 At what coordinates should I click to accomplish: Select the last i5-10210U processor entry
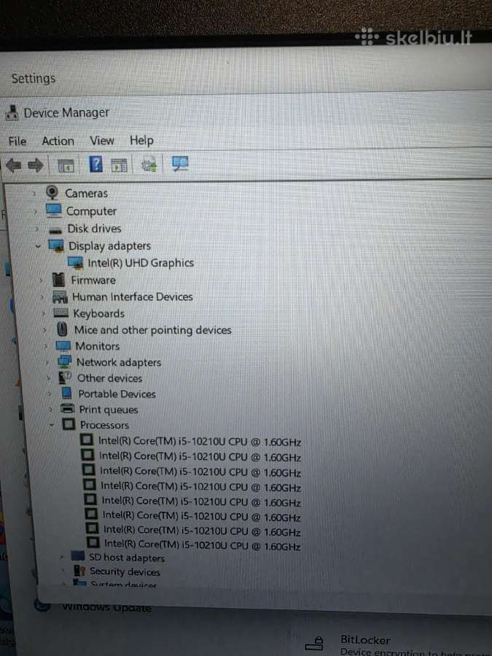[x=203, y=544]
